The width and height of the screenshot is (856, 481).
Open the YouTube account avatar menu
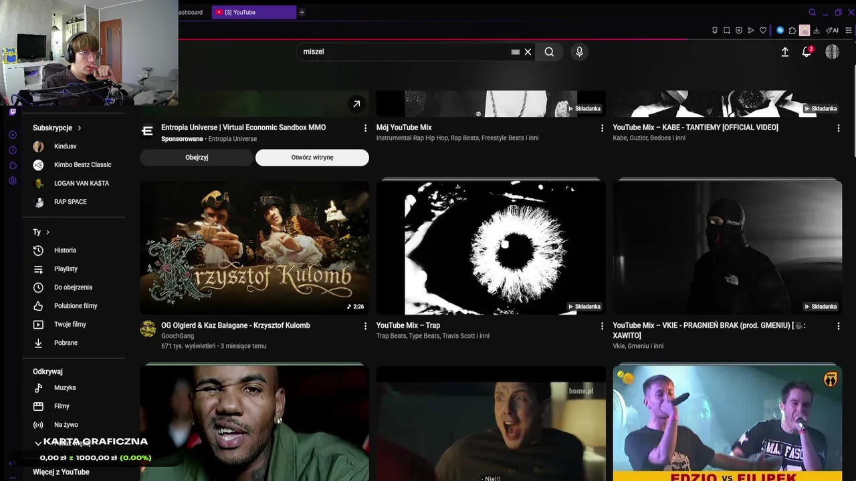[832, 51]
